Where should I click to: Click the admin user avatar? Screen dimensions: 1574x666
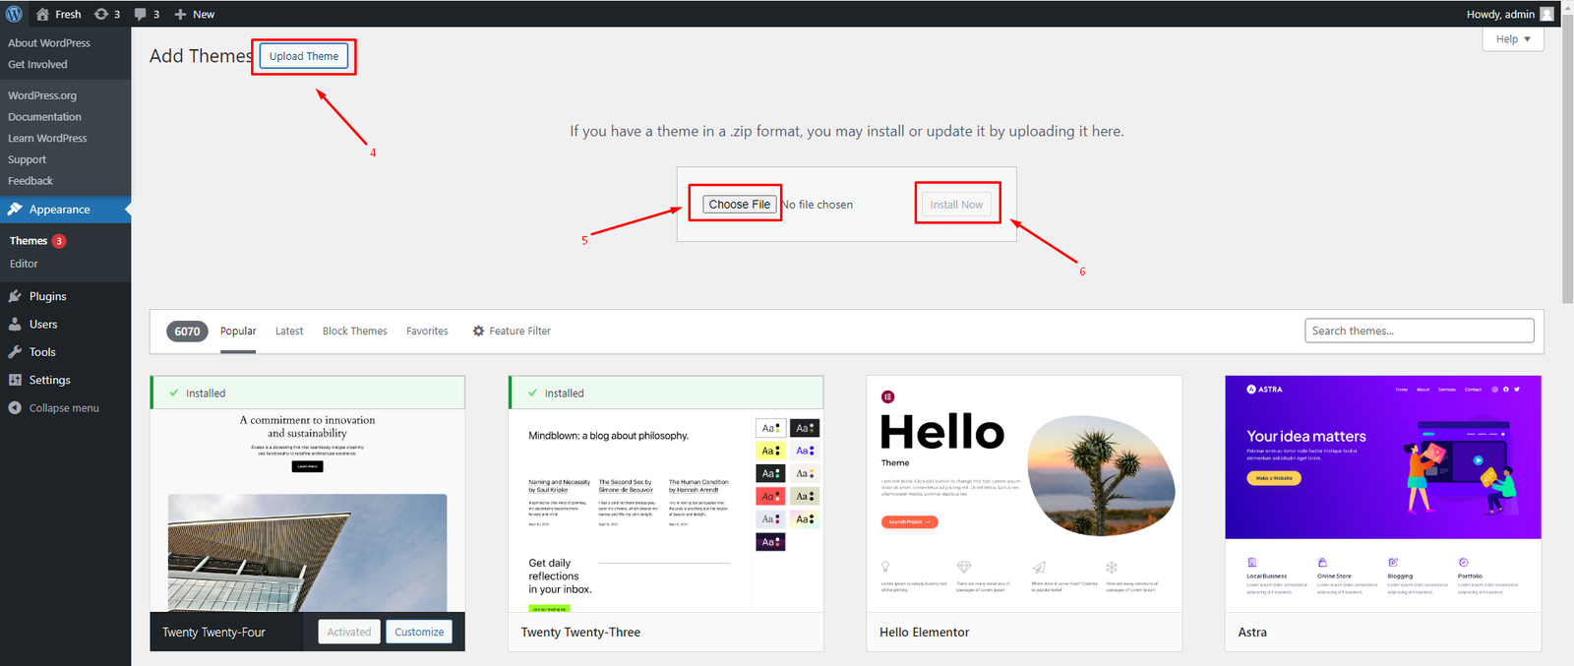tap(1546, 14)
